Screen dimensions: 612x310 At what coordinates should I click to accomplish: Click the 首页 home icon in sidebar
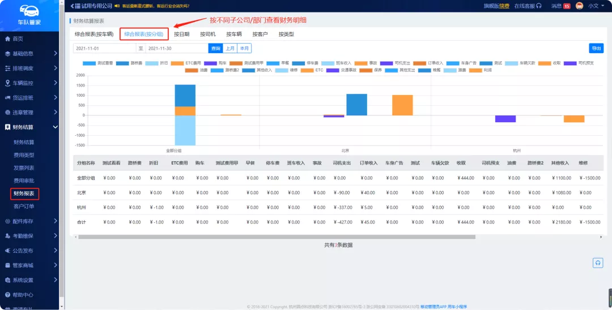click(x=7, y=39)
